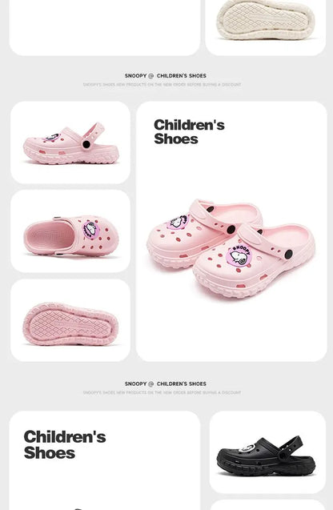Screen dimensions: 333x510
Task: Click the Children's Shoes title beside pink pair
Action: coord(189,132)
